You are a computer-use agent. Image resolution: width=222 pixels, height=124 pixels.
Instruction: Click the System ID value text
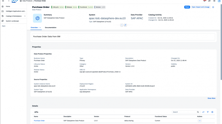(140, 86)
